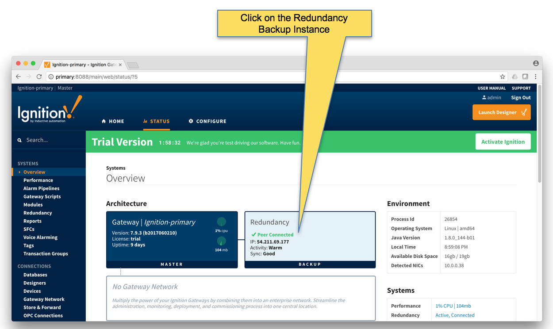Image resolution: width=553 pixels, height=329 pixels.
Task: Click IP address 54.211.69.177
Action: 273,242
